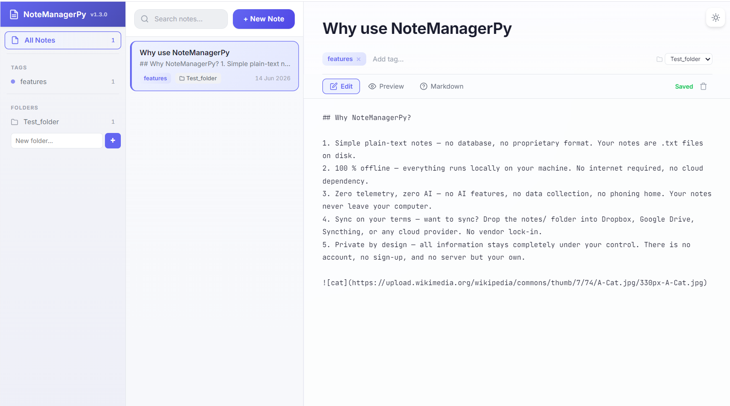Click the Search notes input field
The height and width of the screenshot is (406, 730).
(181, 19)
